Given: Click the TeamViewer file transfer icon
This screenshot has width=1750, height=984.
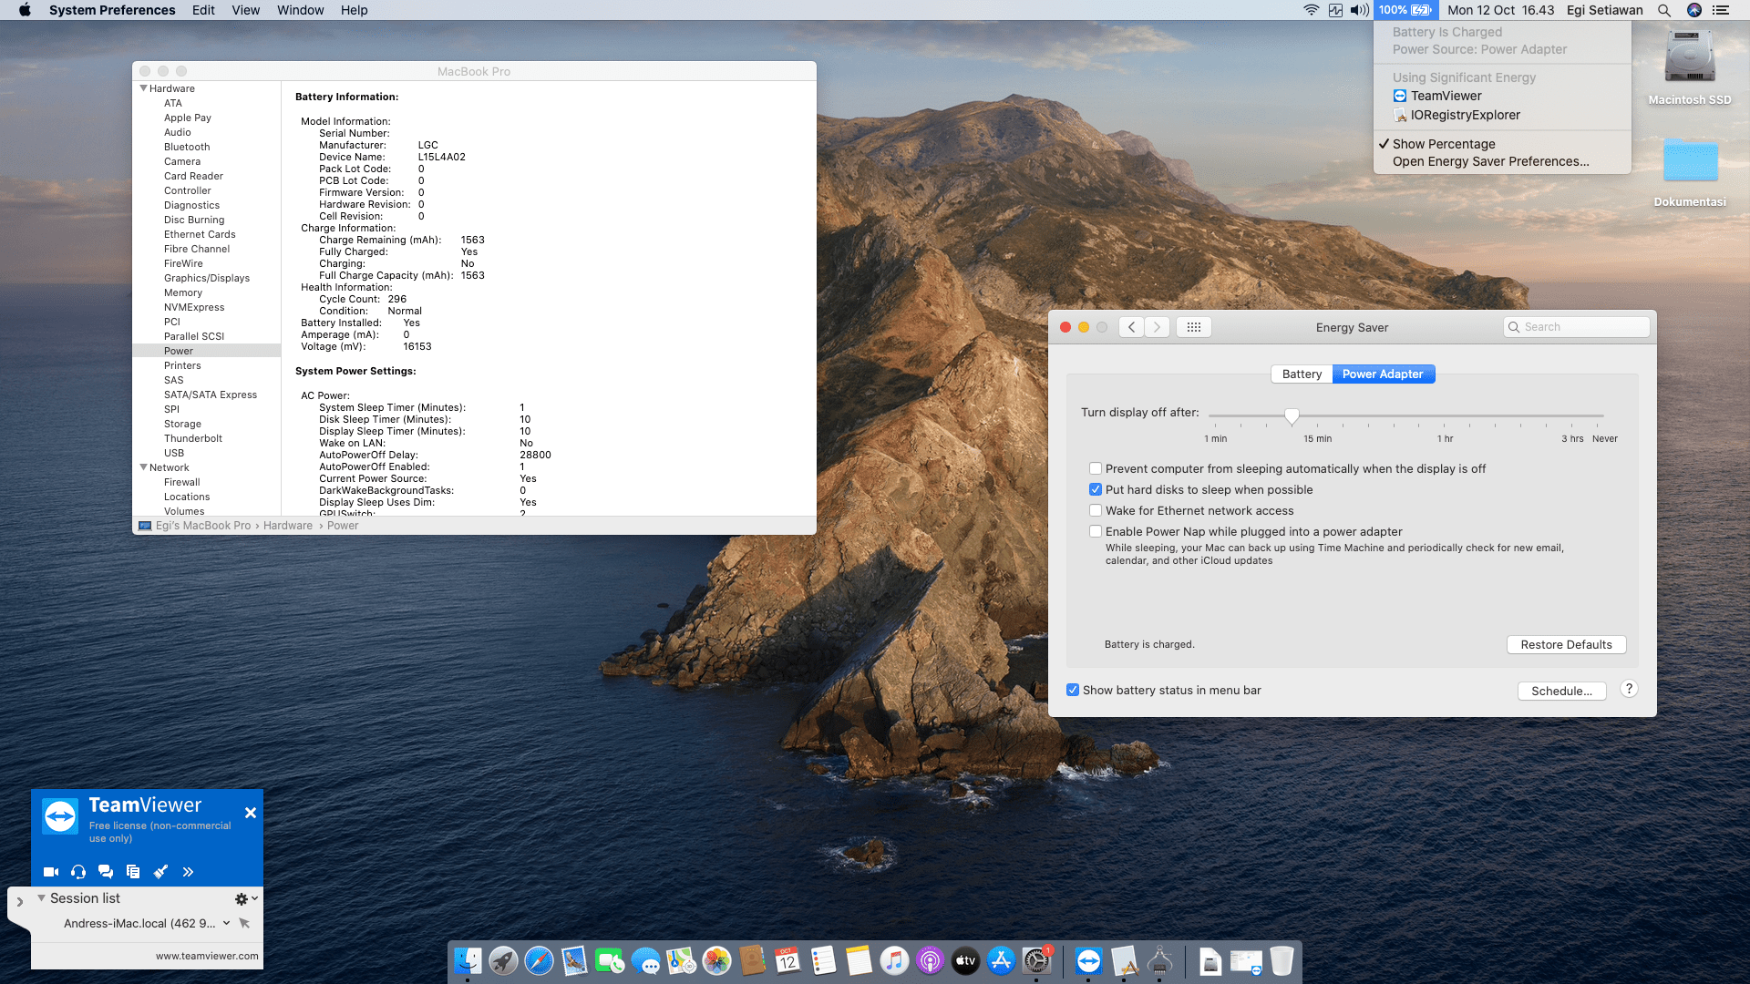Looking at the screenshot, I should pos(133,872).
